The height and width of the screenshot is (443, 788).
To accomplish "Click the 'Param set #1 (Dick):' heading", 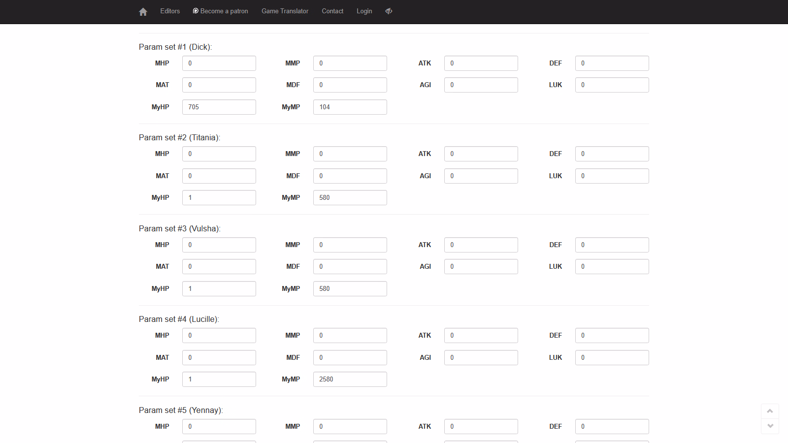I will tap(175, 47).
